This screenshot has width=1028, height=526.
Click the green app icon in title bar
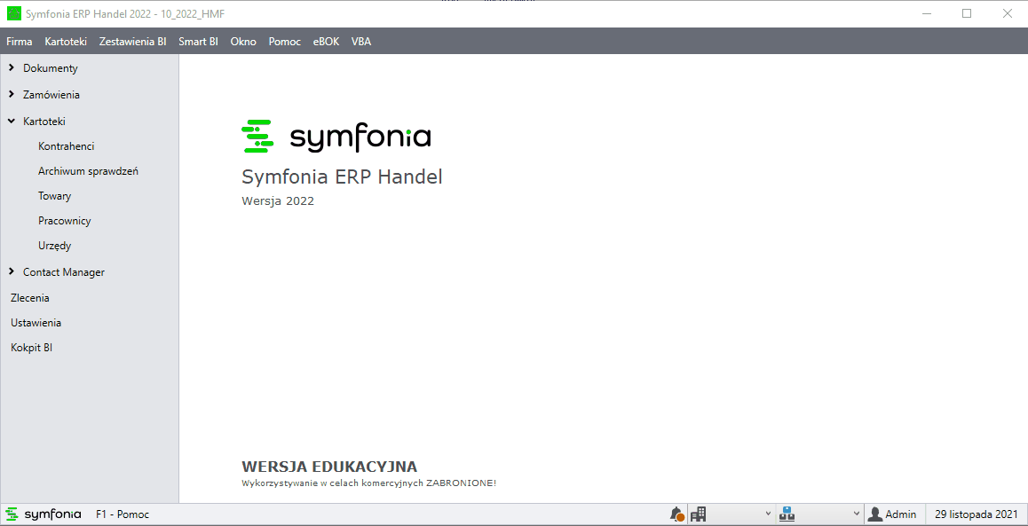(x=14, y=13)
